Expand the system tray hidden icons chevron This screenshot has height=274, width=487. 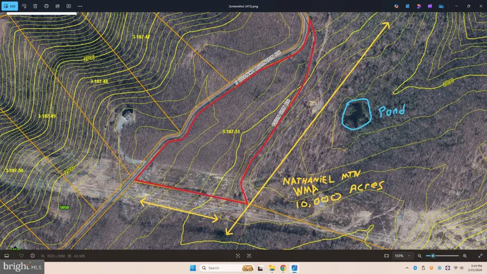(x=407, y=268)
